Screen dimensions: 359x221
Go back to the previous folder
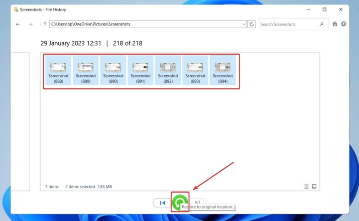[x=18, y=24]
